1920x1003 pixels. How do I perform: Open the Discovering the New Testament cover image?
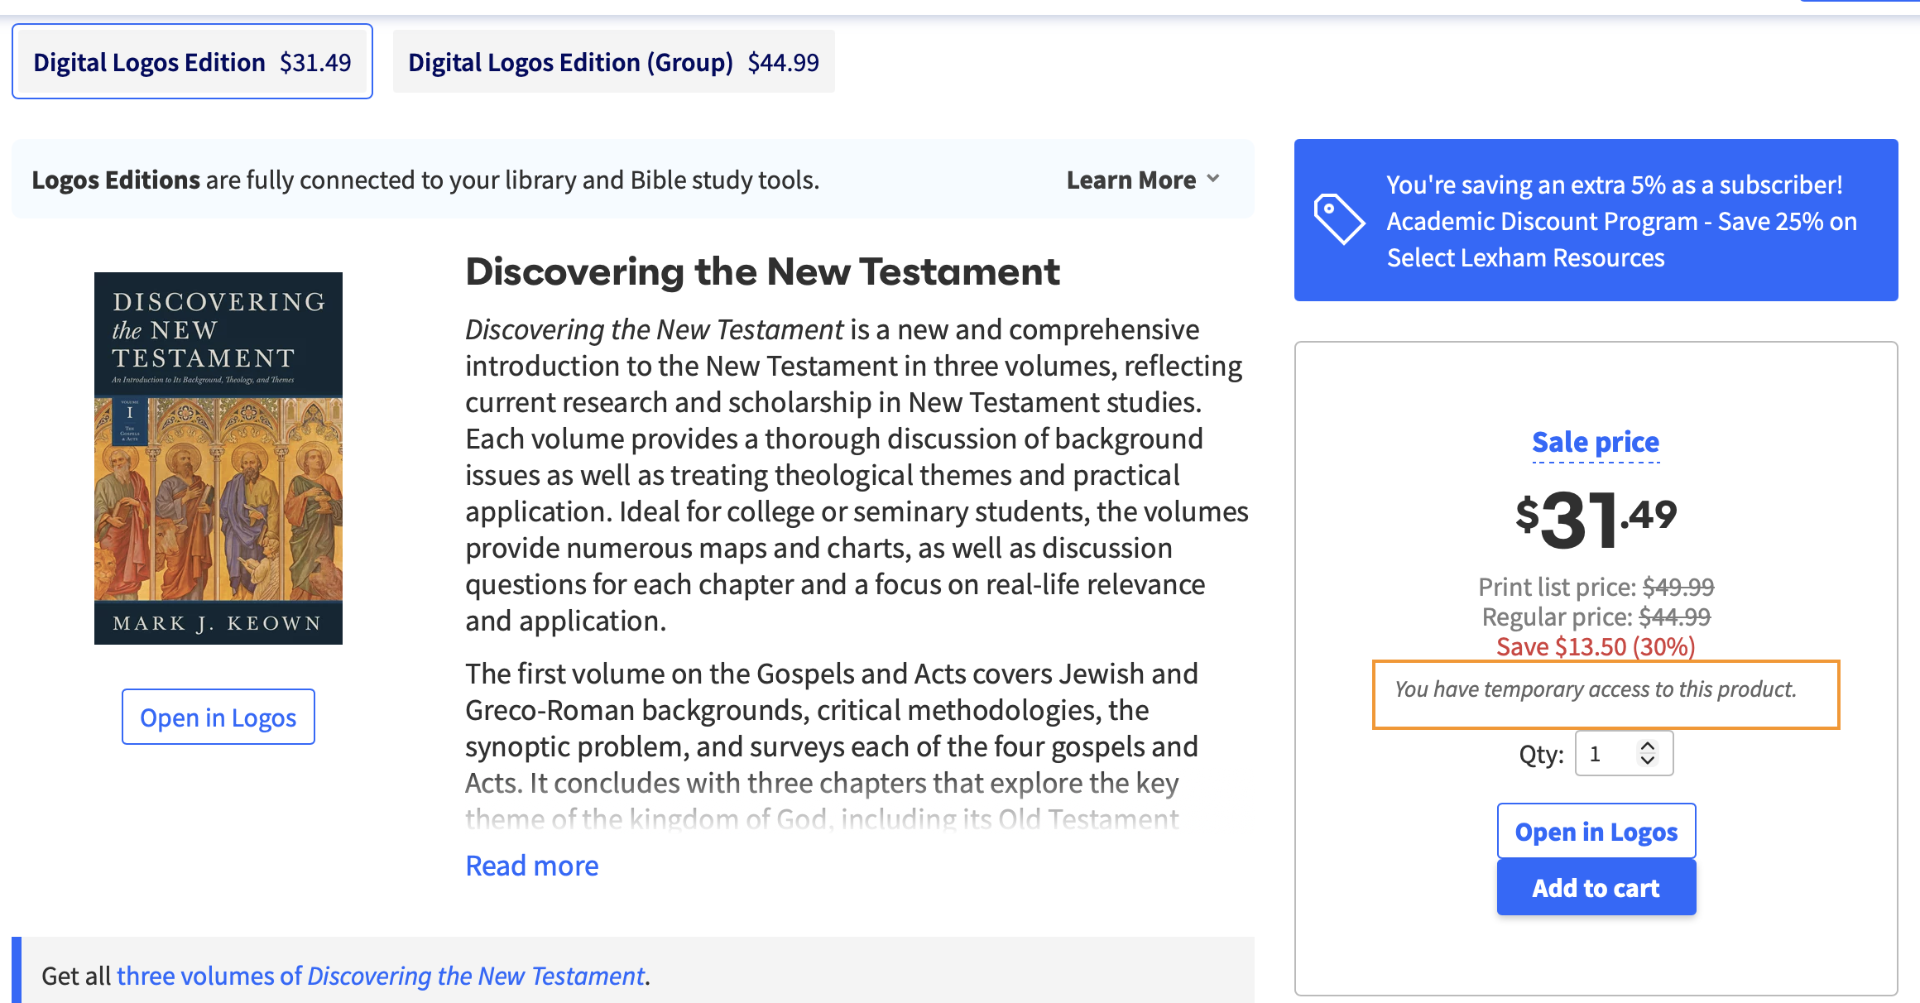pyautogui.click(x=218, y=458)
